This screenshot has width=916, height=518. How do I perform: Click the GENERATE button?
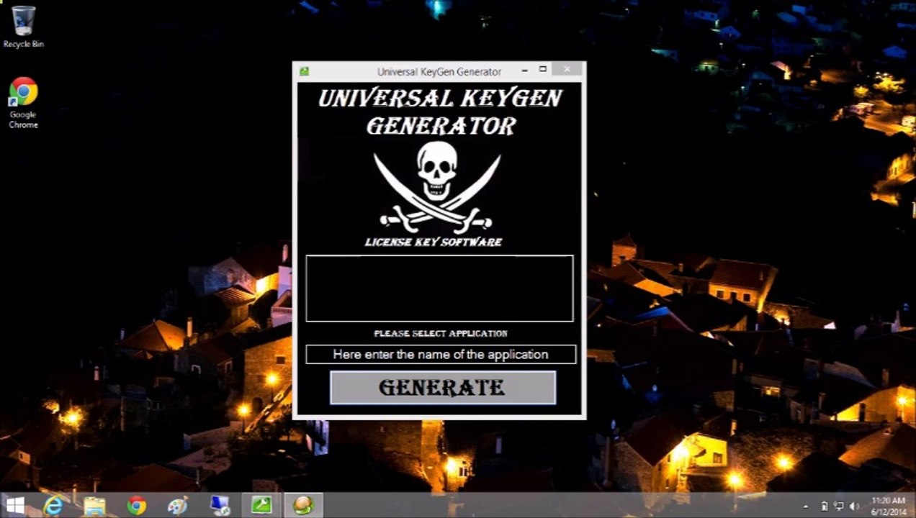click(442, 388)
